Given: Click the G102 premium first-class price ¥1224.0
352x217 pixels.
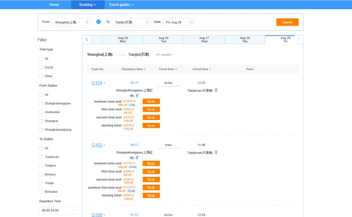Looking at the screenshot, I should tap(129, 188).
